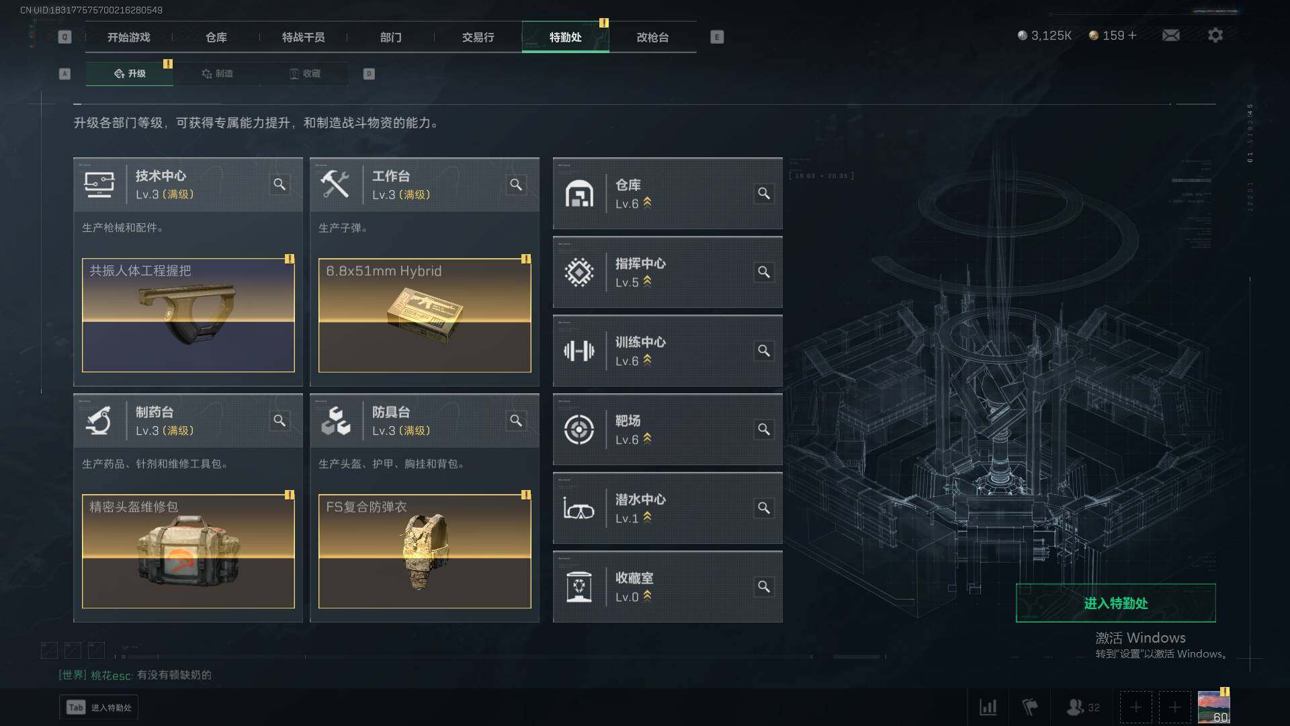Click the 进入特勤处 button

click(x=1116, y=603)
